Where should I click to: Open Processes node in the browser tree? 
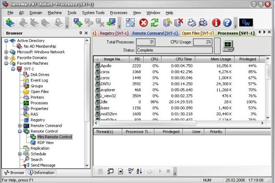(x=39, y=103)
